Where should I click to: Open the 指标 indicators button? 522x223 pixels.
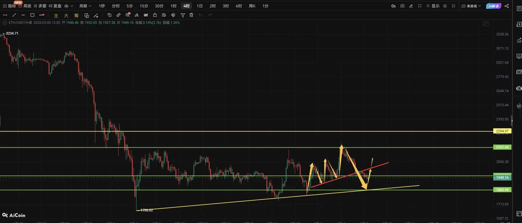(9, 6)
